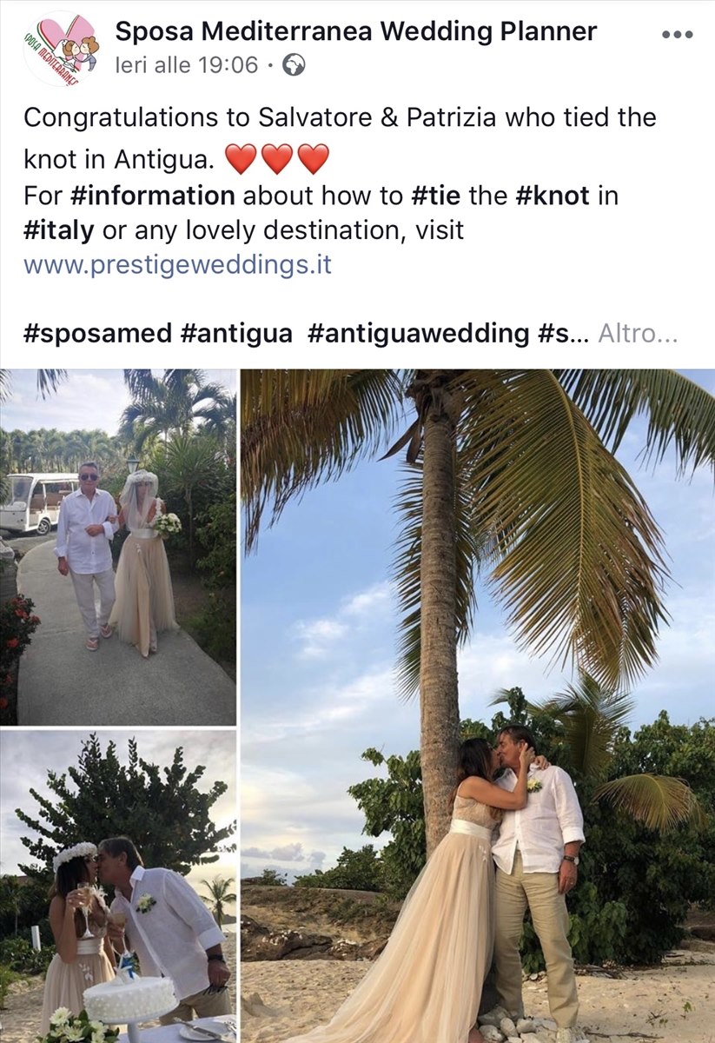Click the 'Ieri alle 19:06' timestamp
Screen dimensions: 715x1043
point(187,65)
